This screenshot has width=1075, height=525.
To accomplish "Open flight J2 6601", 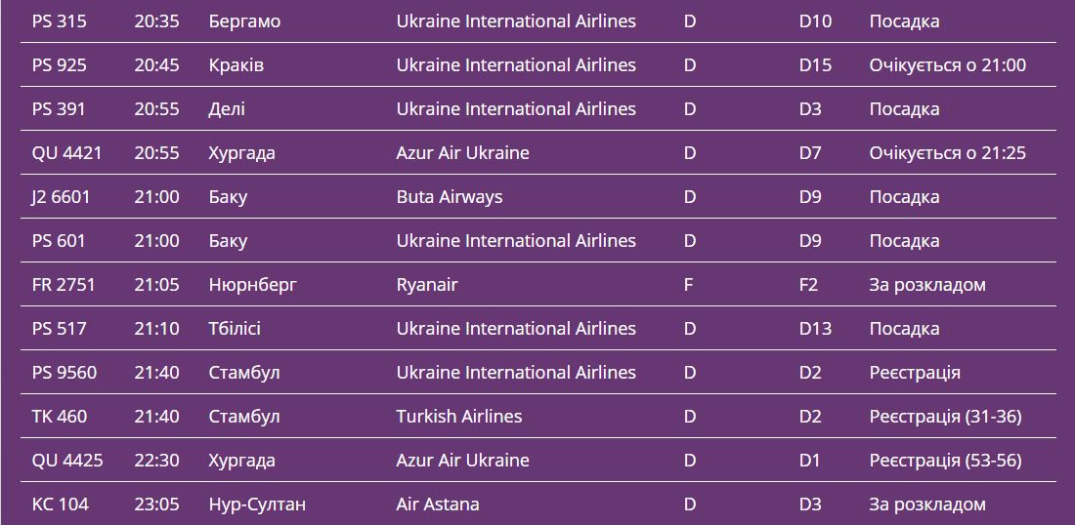I will [x=61, y=197].
